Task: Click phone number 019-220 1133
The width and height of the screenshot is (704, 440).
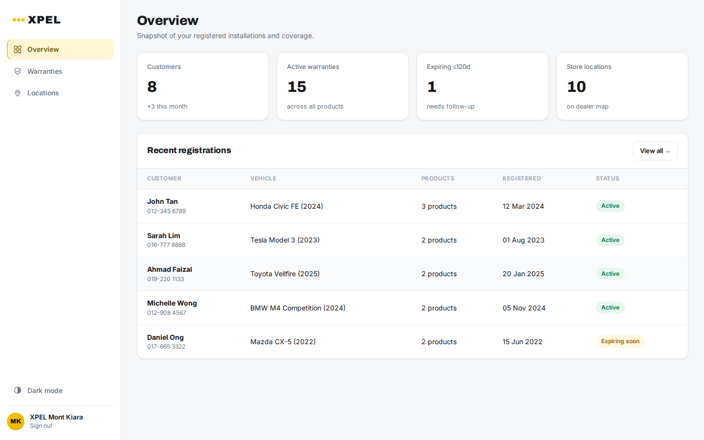Action: [x=166, y=279]
